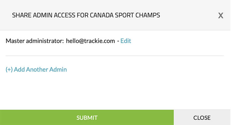231x125 pixels.
Task: Edit the master administrator email
Action: pyautogui.click(x=125, y=41)
